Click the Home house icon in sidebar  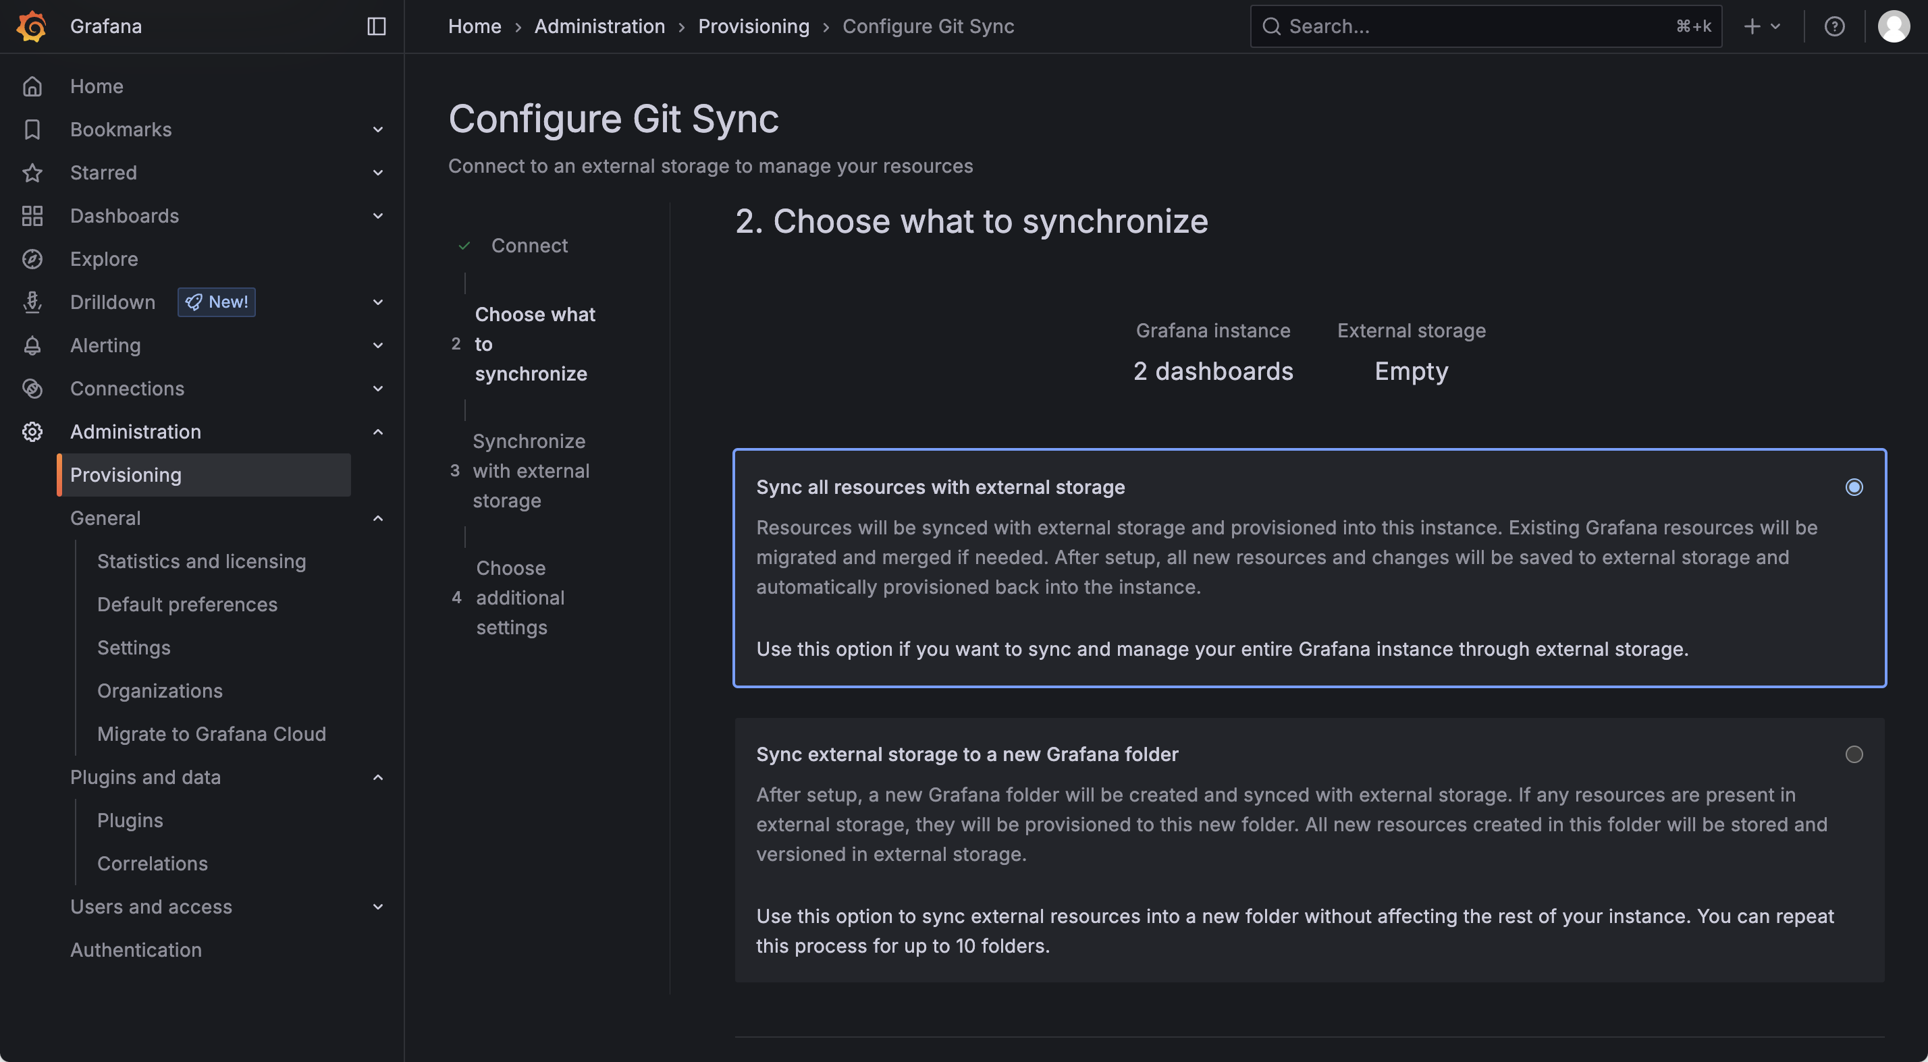tap(32, 86)
